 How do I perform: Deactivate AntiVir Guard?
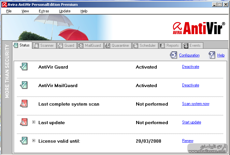pos(191,67)
